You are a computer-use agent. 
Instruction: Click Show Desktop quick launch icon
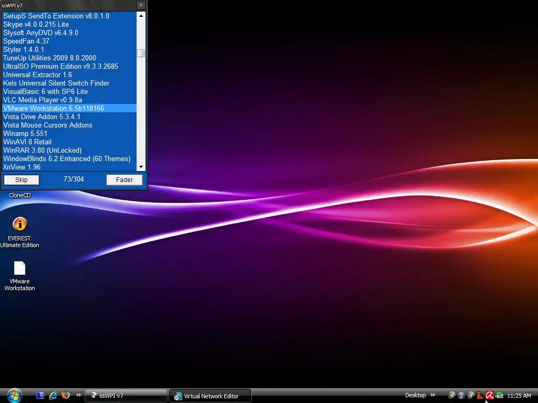40,396
